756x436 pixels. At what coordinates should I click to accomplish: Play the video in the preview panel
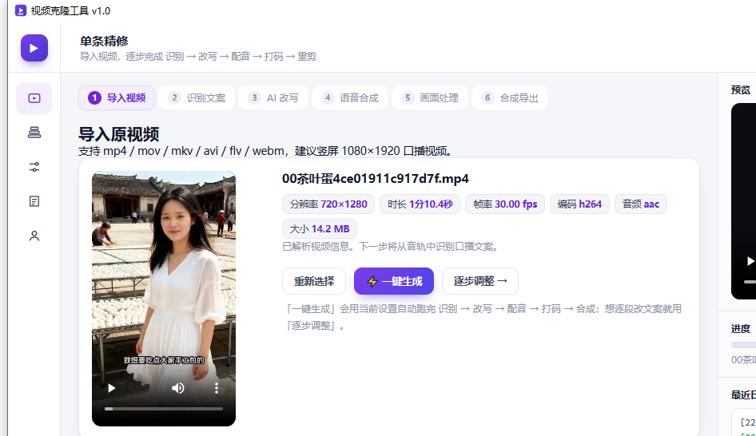point(750,261)
